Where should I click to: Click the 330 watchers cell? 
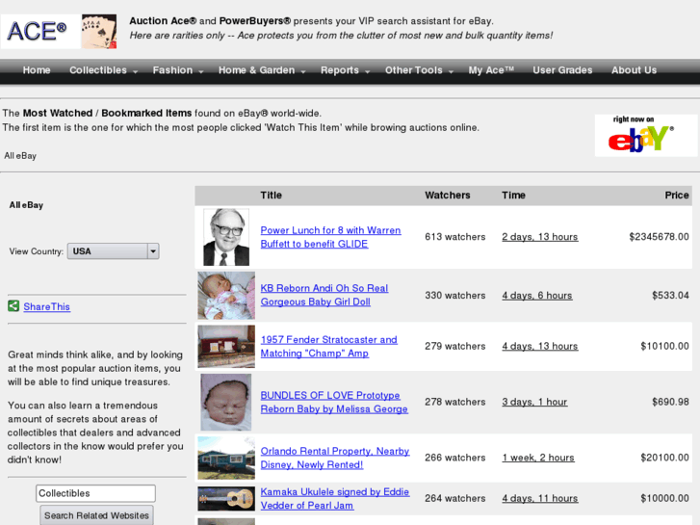(454, 296)
